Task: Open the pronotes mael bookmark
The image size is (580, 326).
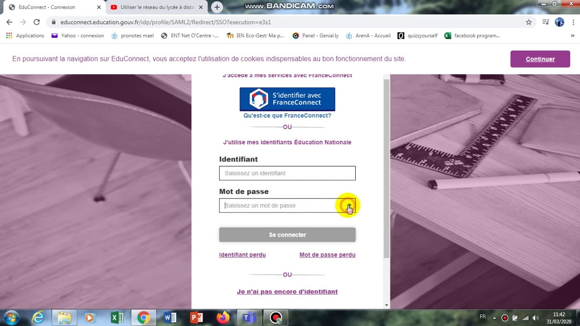Action: [132, 35]
